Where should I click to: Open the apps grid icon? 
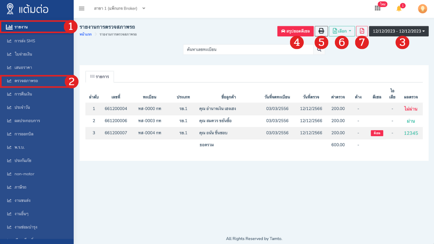pyautogui.click(x=377, y=9)
